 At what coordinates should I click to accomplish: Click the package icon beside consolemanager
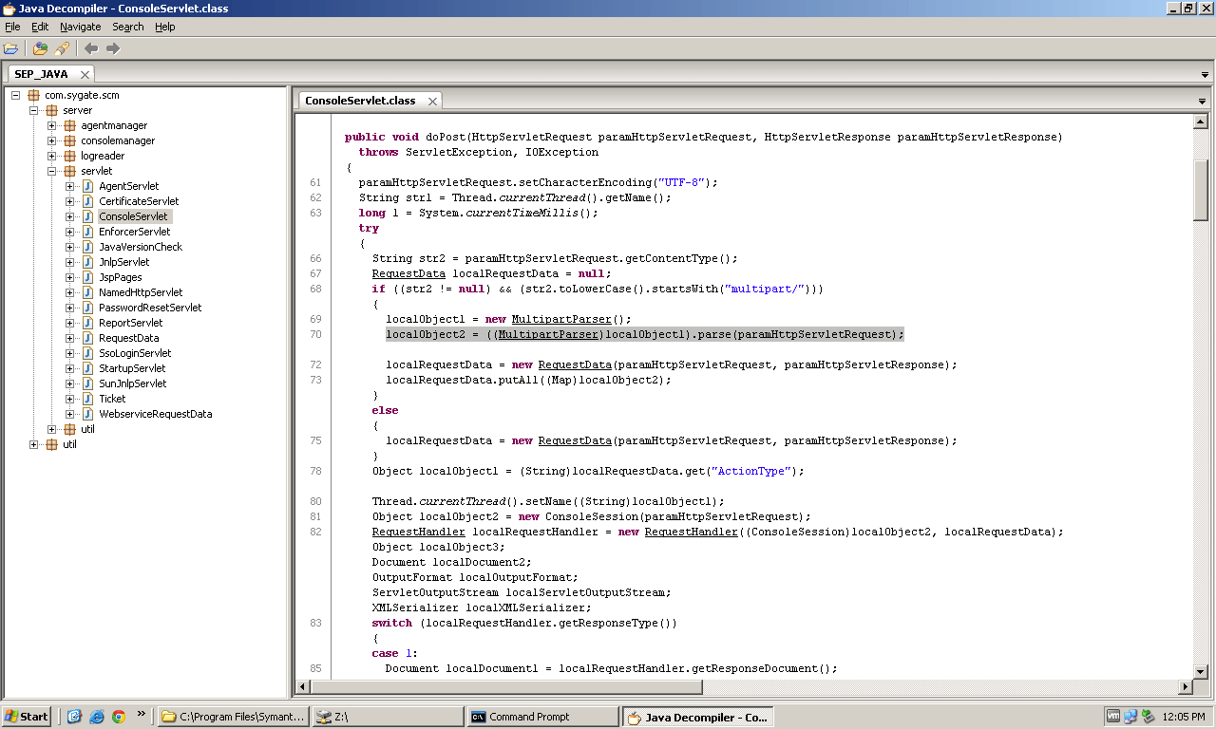pyautogui.click(x=69, y=140)
